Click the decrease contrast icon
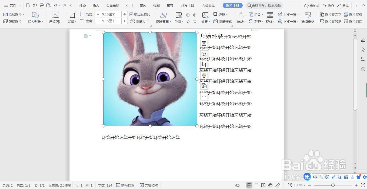This screenshot has width=367, height=189. (195, 15)
